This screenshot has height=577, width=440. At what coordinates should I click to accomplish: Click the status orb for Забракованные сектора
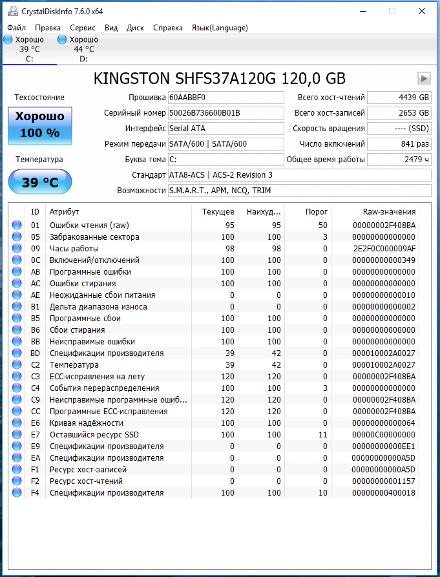[x=17, y=236]
